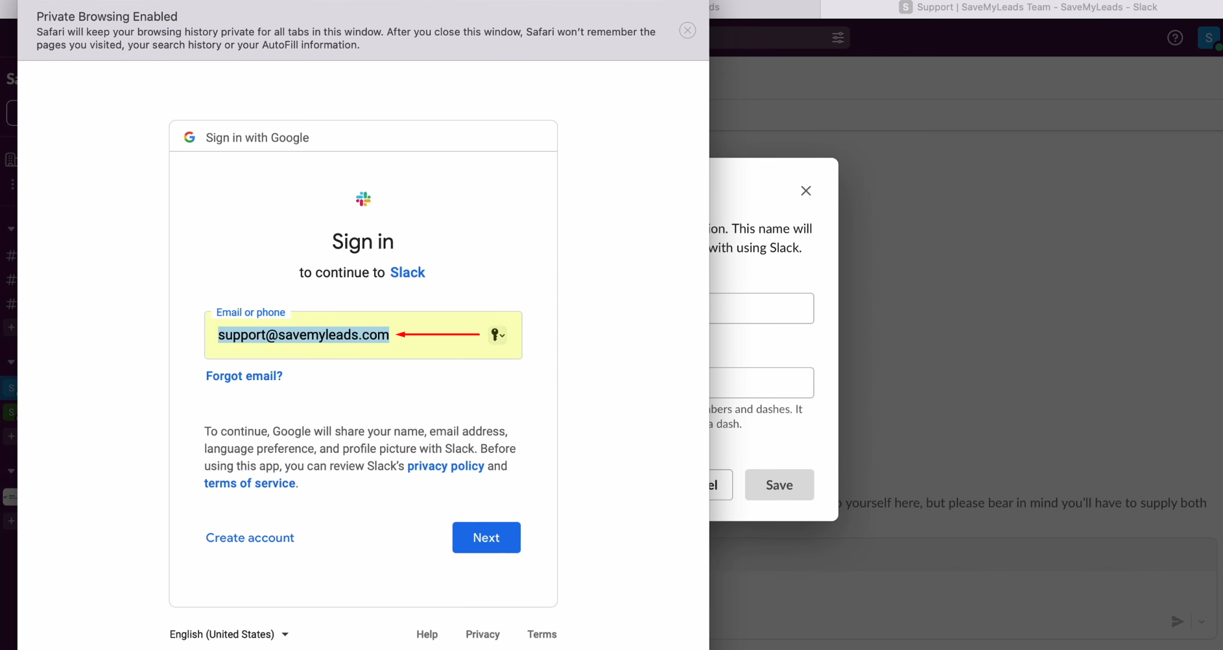Open Slack search filter sliders icon
Screen dimensions: 1223x650
tap(838, 38)
